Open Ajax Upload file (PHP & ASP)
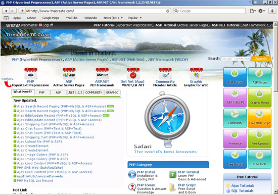This screenshot has height=195, width=278. point(39,141)
